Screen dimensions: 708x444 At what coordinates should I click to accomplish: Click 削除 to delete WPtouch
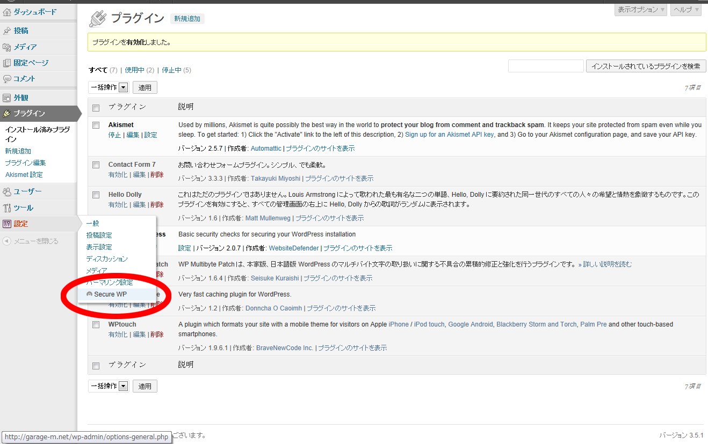(x=157, y=335)
